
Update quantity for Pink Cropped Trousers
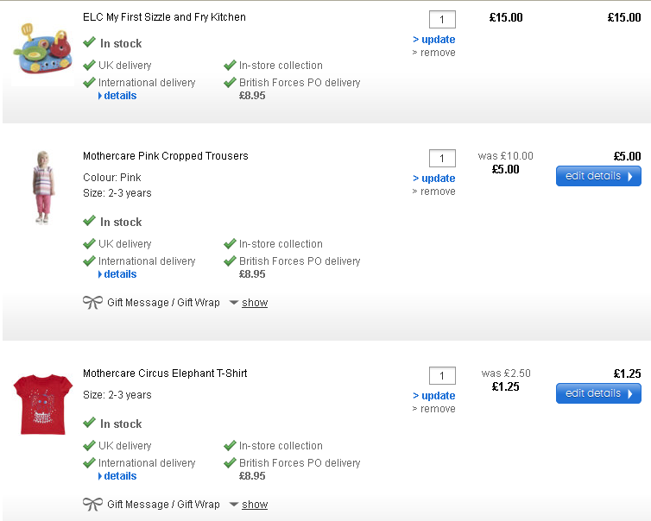coord(438,179)
